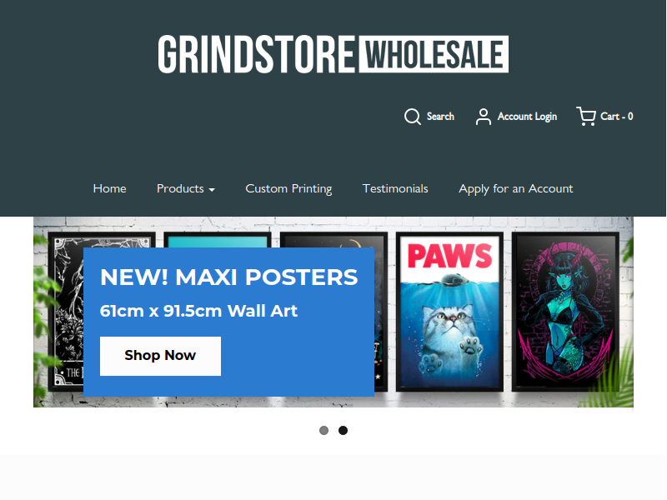The image size is (667, 500).
Task: Click the Search text label
Action: click(440, 117)
